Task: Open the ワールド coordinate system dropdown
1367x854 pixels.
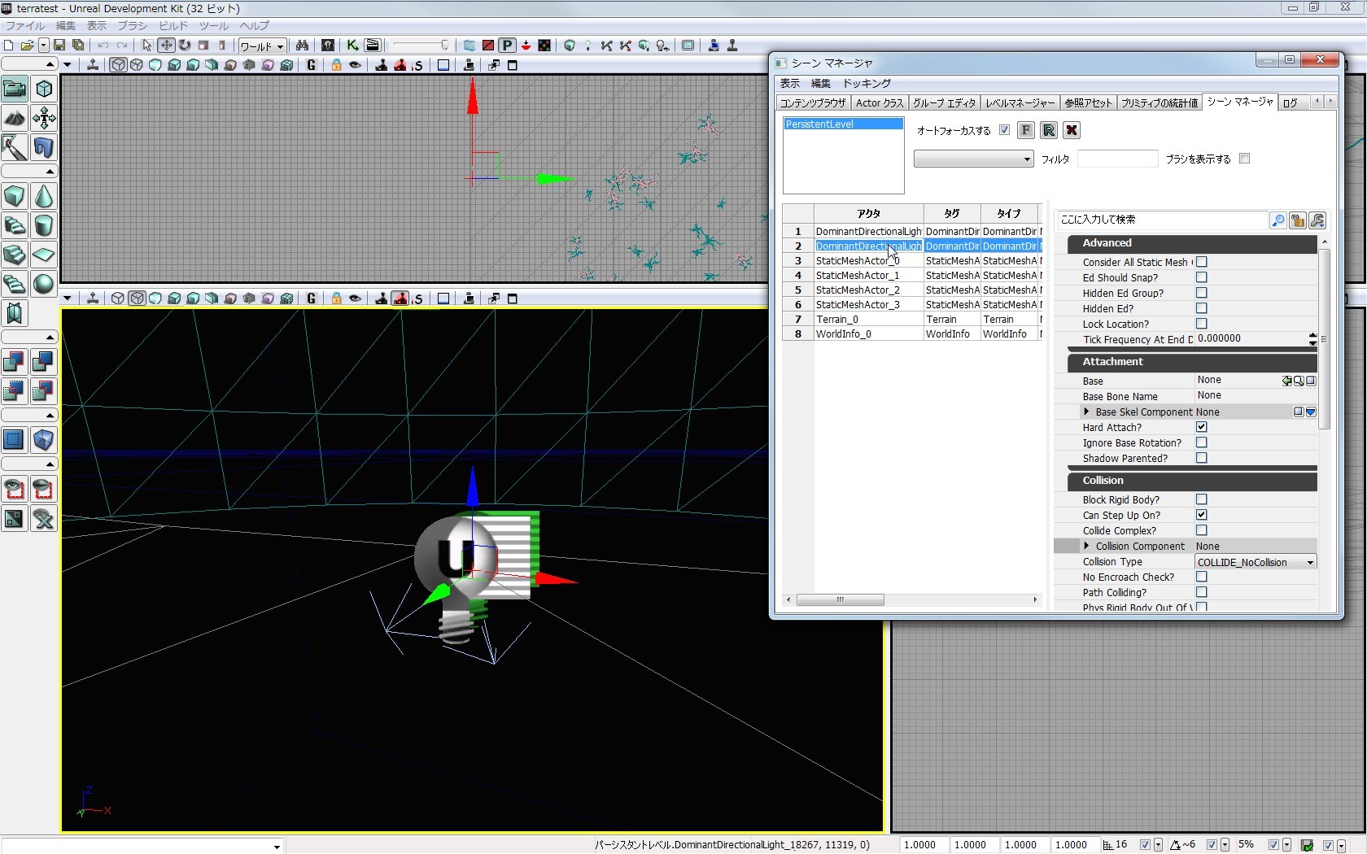Action: point(262,46)
